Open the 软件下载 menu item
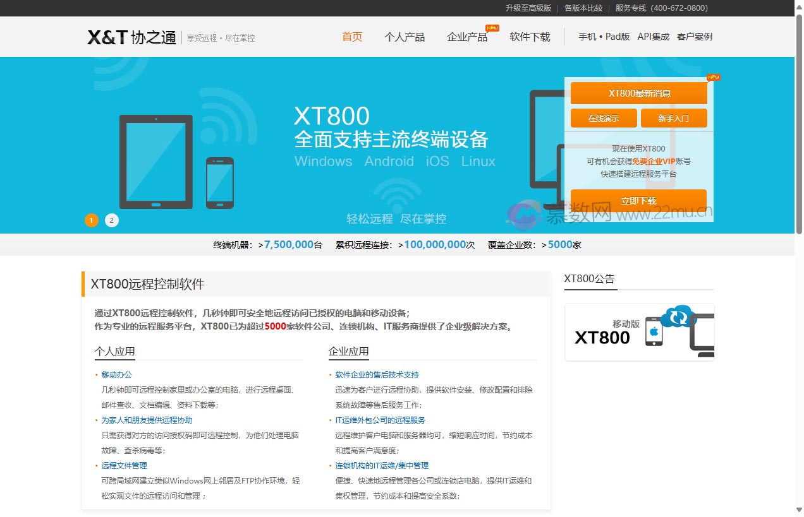Image resolution: width=804 pixels, height=517 pixels. click(x=529, y=37)
